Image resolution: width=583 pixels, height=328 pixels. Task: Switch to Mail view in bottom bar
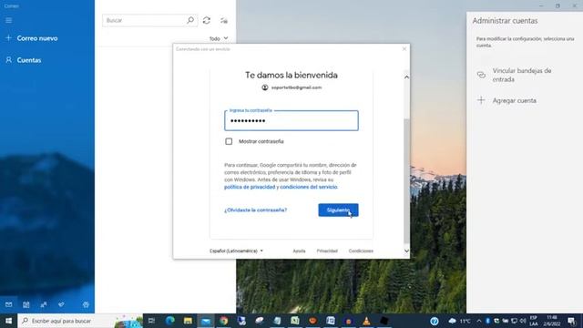coord(8,304)
